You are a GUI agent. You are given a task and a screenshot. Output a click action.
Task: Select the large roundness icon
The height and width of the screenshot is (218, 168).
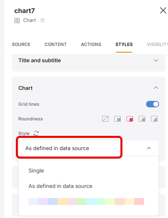(x=142, y=119)
